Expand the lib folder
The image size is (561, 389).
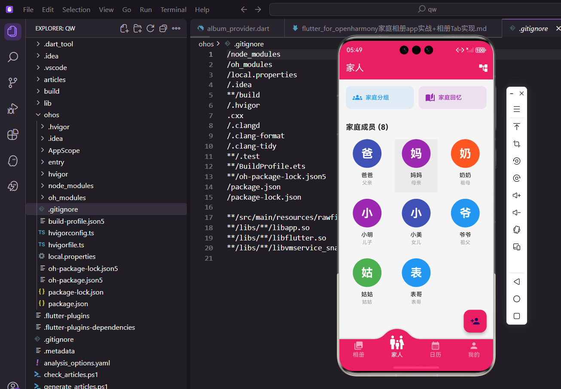[106, 103]
